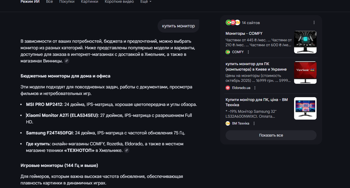The width and height of the screenshot is (350, 188).
Task: Click heading 'Игровые мониторы (144 Гц и выше)'
Action: coord(59,166)
